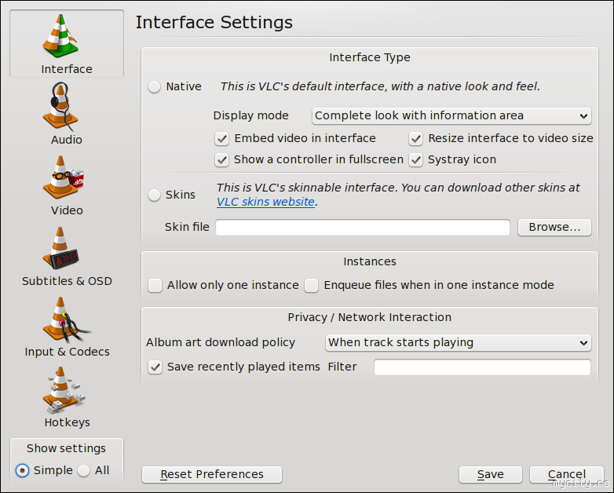Click into the Filter text field
Screen dimensions: 614x493
tap(481, 367)
